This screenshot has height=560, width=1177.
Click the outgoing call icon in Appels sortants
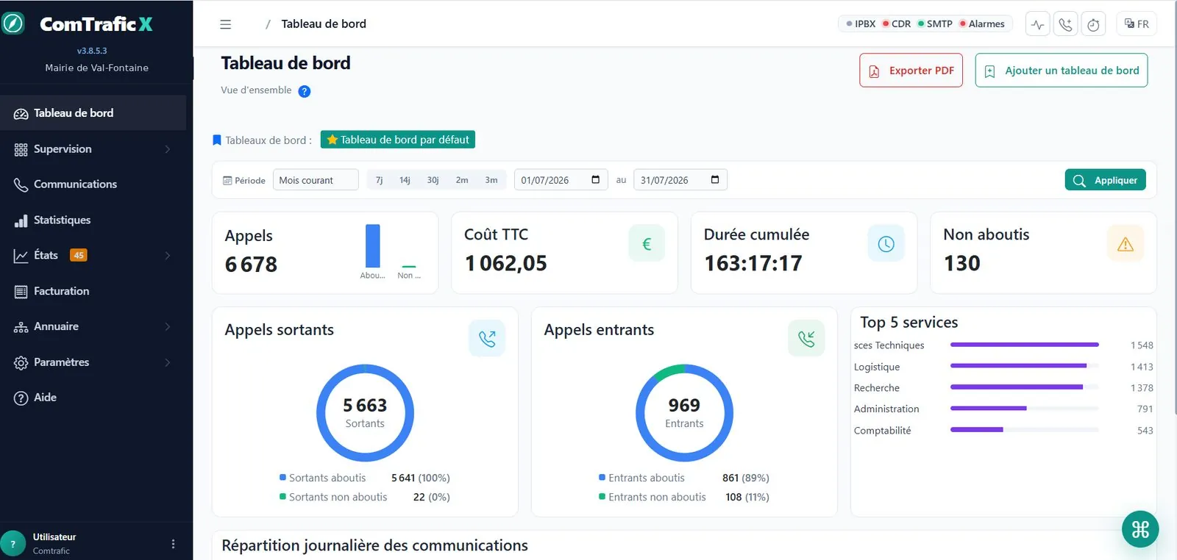(487, 338)
